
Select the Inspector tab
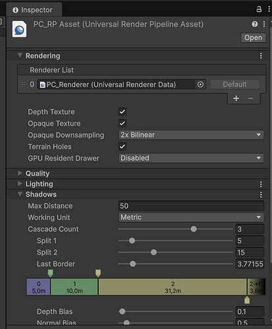pos(32,10)
